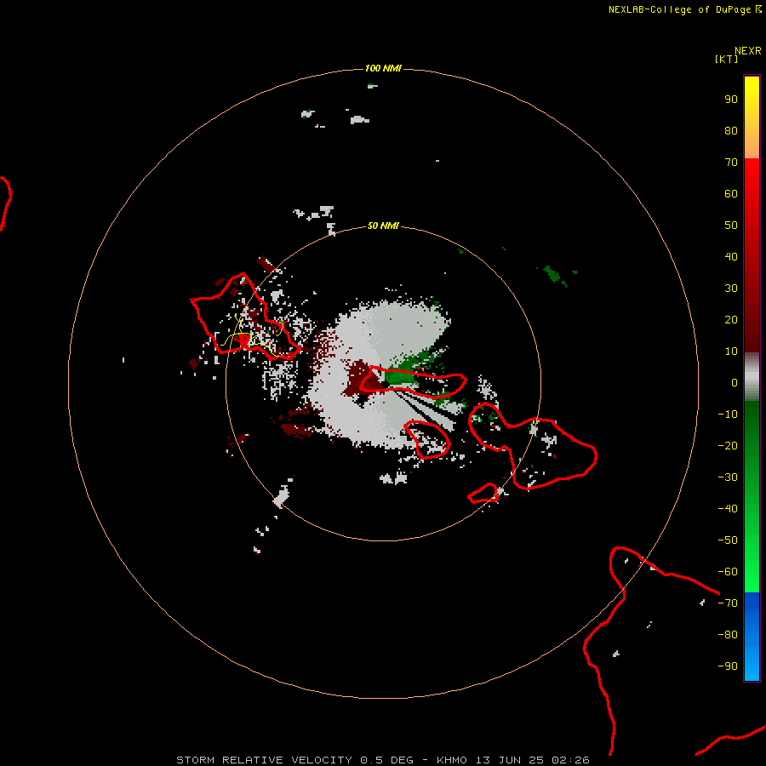Click the 13 JUN 25 date text
Image resolution: width=766 pixels, height=766 pixels.
tap(509, 760)
